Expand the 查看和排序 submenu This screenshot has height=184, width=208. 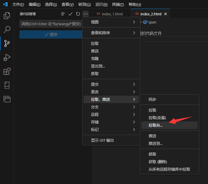[x=111, y=33]
